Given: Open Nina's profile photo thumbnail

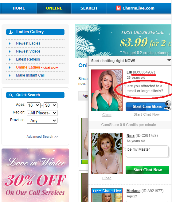Looking at the screenshot, I should (107, 153).
